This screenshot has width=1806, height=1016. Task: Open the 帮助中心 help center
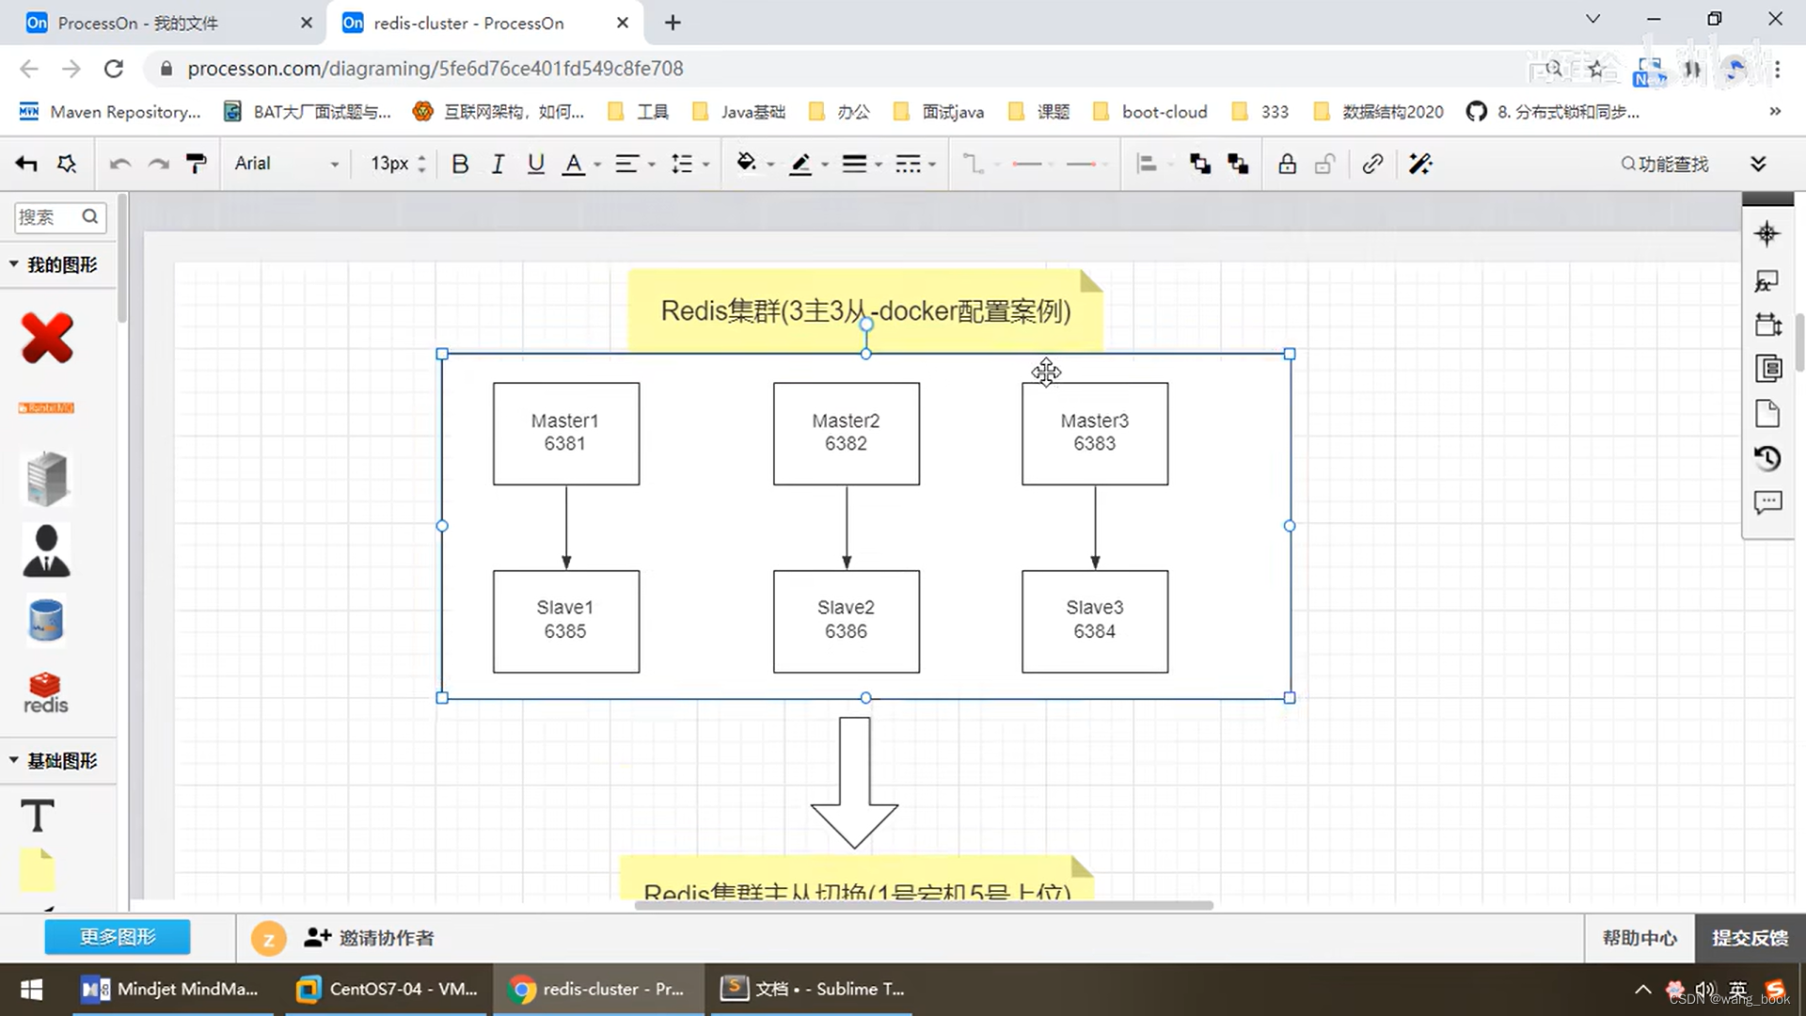tap(1639, 937)
